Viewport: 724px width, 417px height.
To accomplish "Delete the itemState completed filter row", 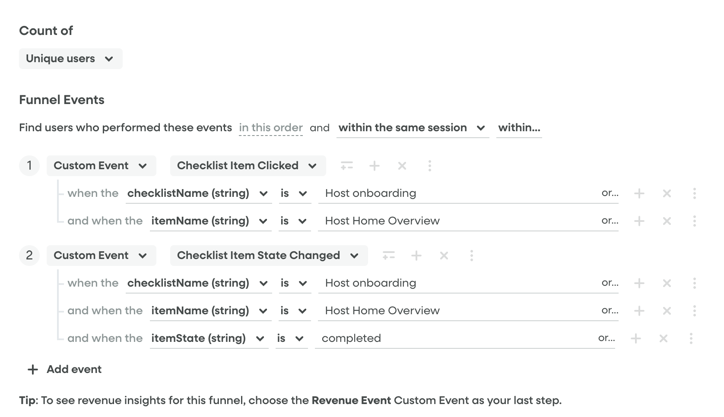I will coord(664,338).
